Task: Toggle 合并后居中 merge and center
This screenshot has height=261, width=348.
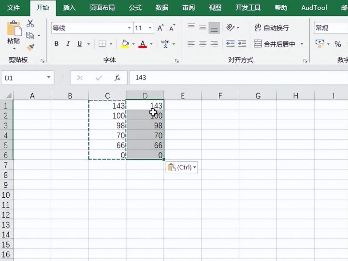Action: click(275, 44)
